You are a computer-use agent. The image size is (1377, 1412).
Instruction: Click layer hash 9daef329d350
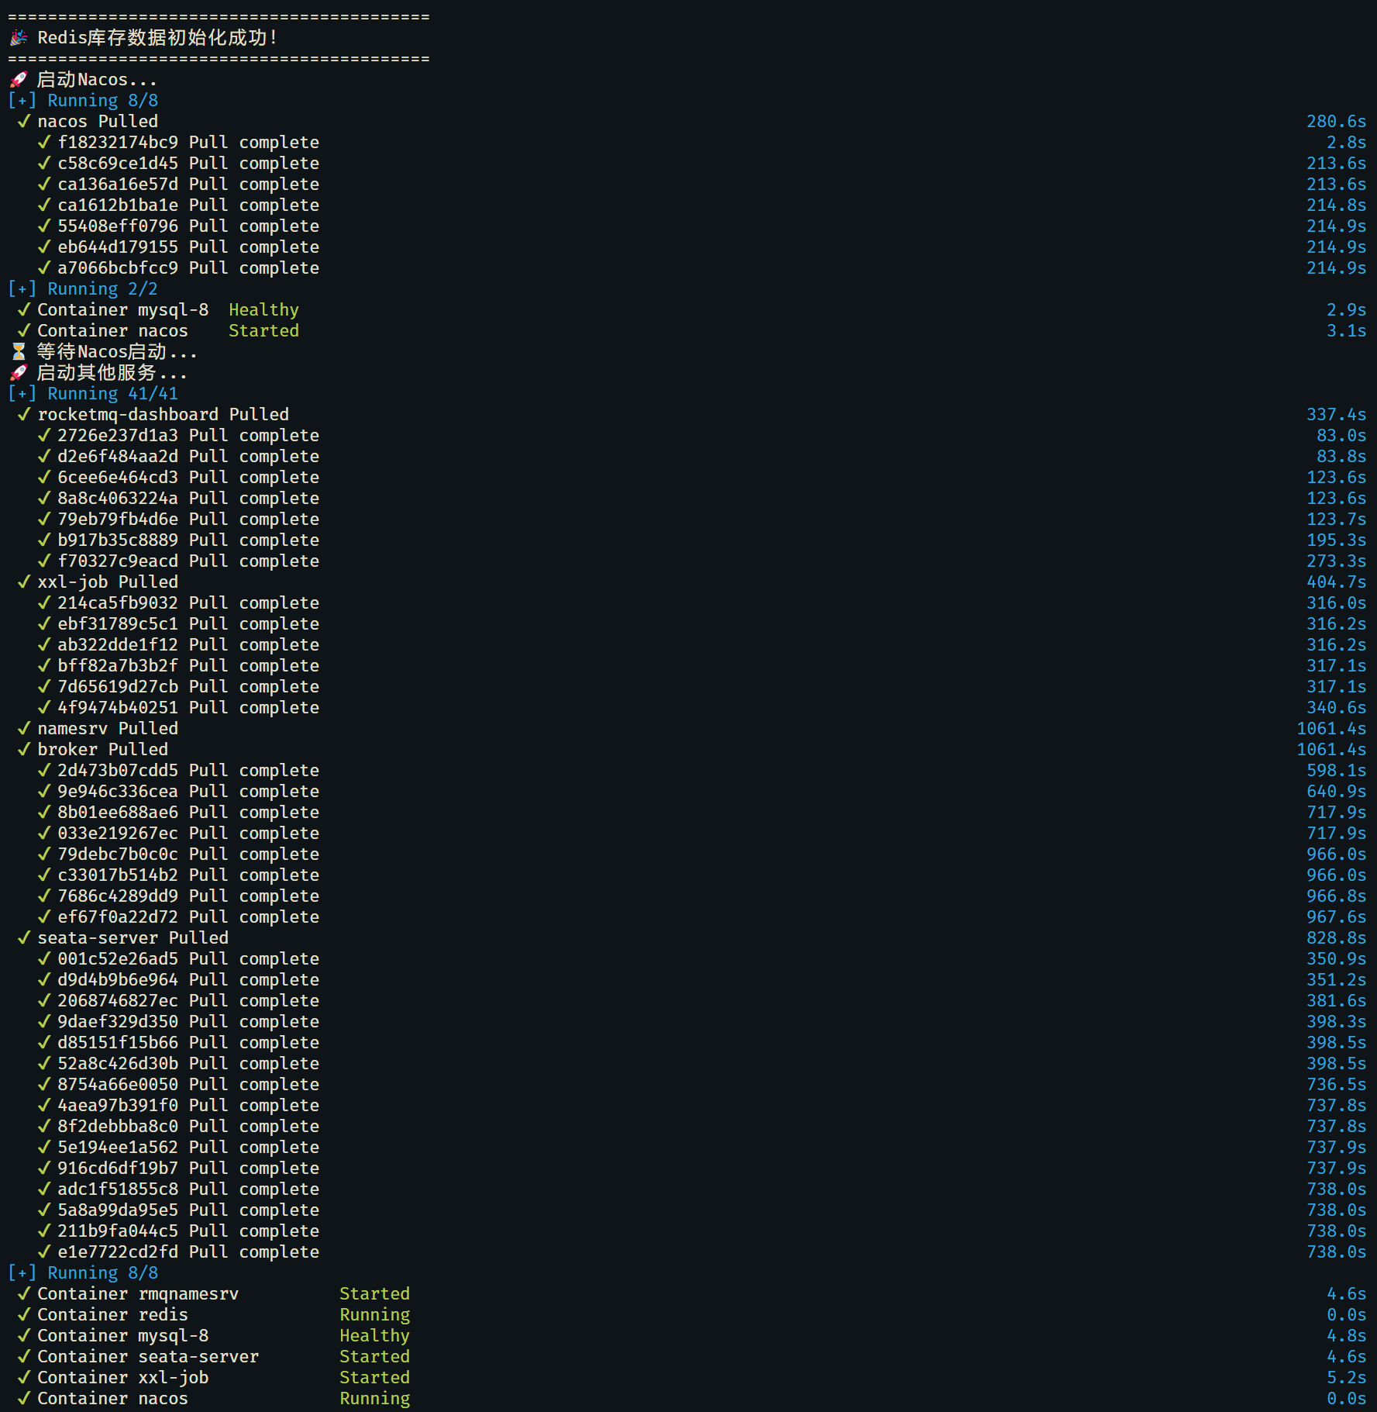coord(118,1021)
